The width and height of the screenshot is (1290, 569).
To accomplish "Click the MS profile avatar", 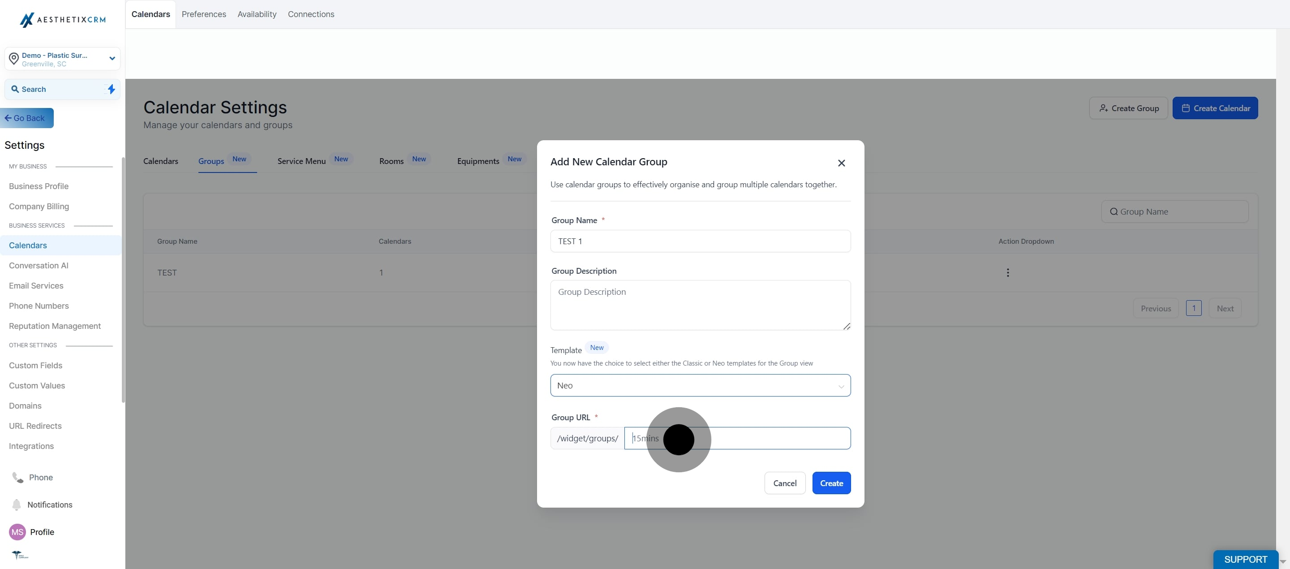I will click(x=17, y=532).
